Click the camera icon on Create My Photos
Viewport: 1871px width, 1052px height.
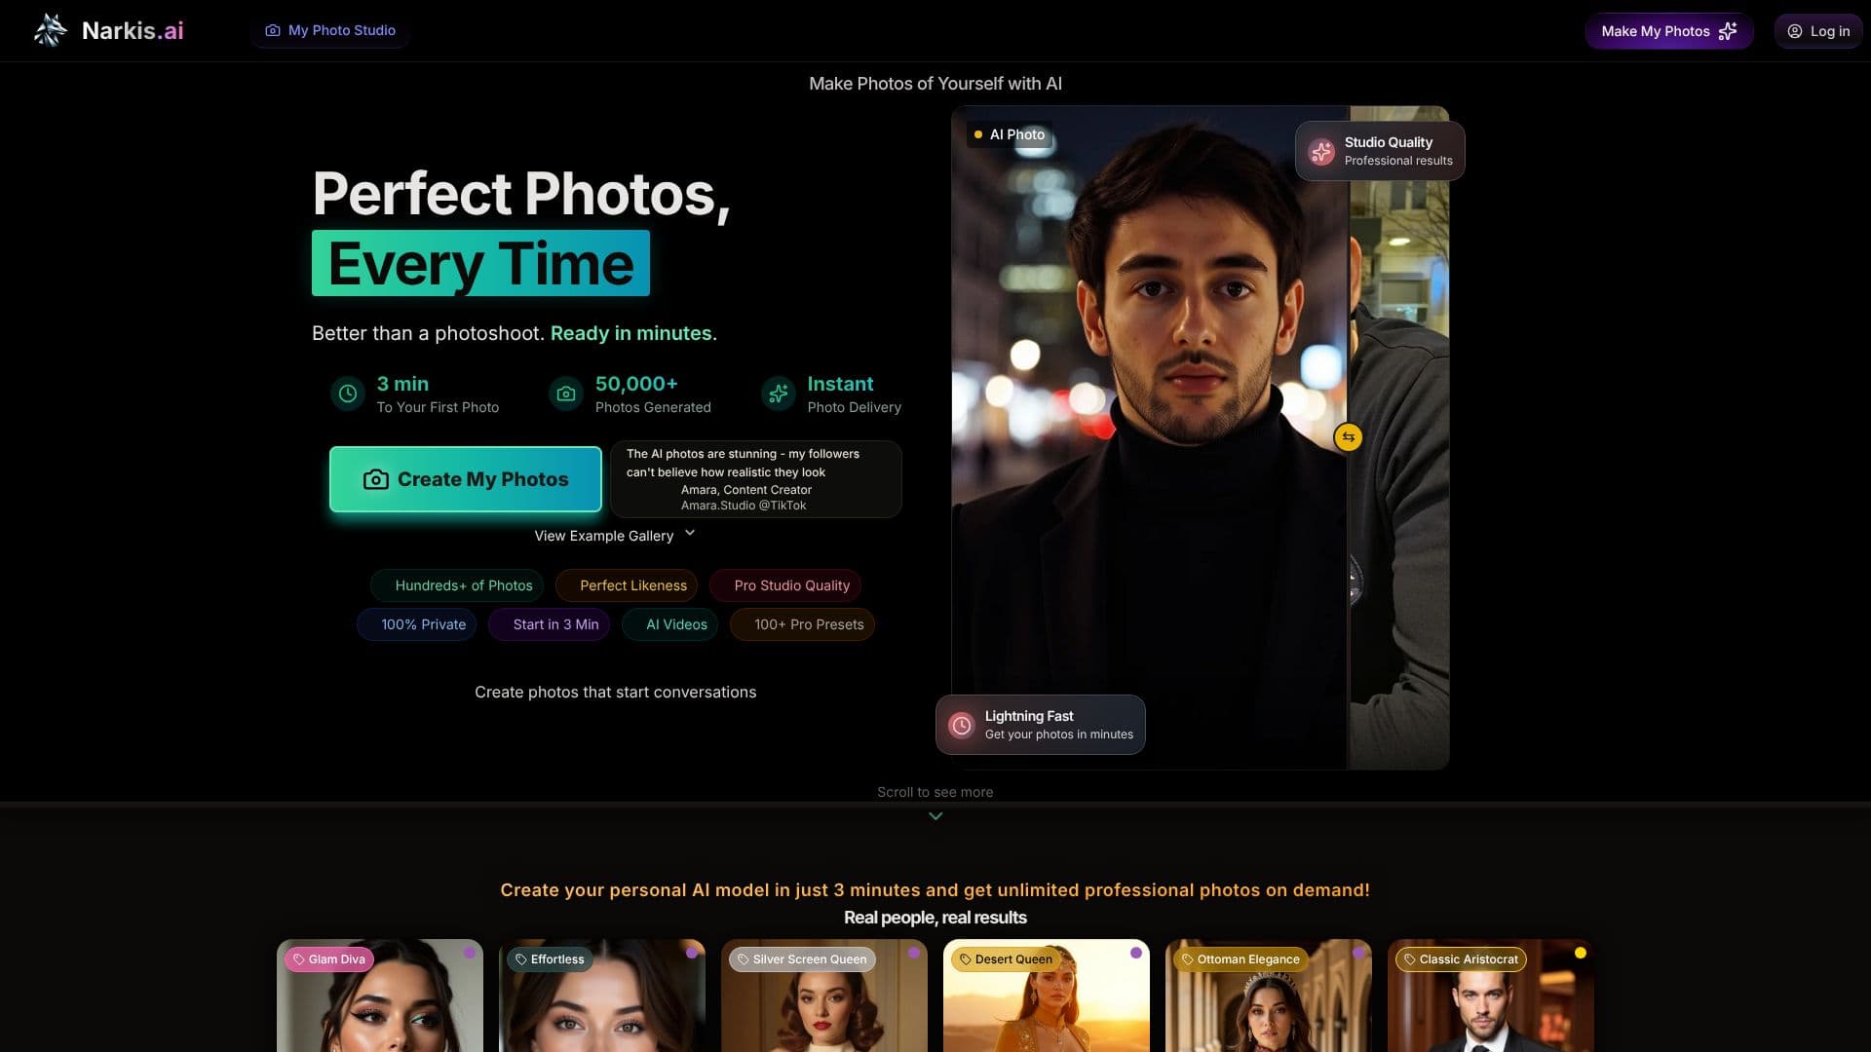[376, 479]
